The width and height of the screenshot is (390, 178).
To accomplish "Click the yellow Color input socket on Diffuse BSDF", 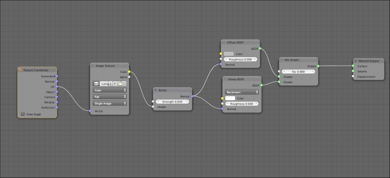I will 221,53.
